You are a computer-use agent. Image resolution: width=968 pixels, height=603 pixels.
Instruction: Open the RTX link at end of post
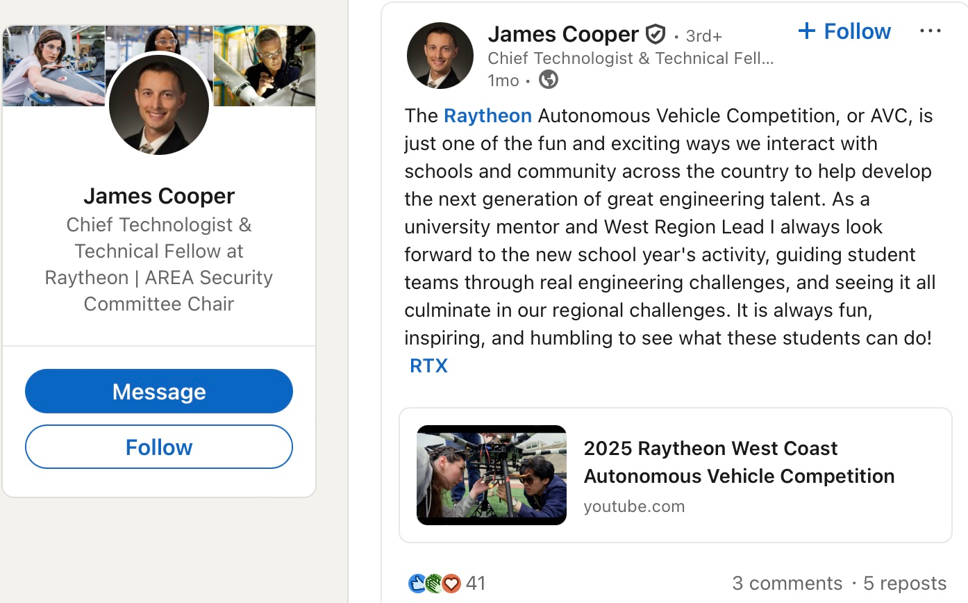point(428,365)
